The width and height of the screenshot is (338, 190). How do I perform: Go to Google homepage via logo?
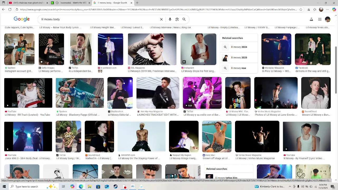click(x=22, y=19)
